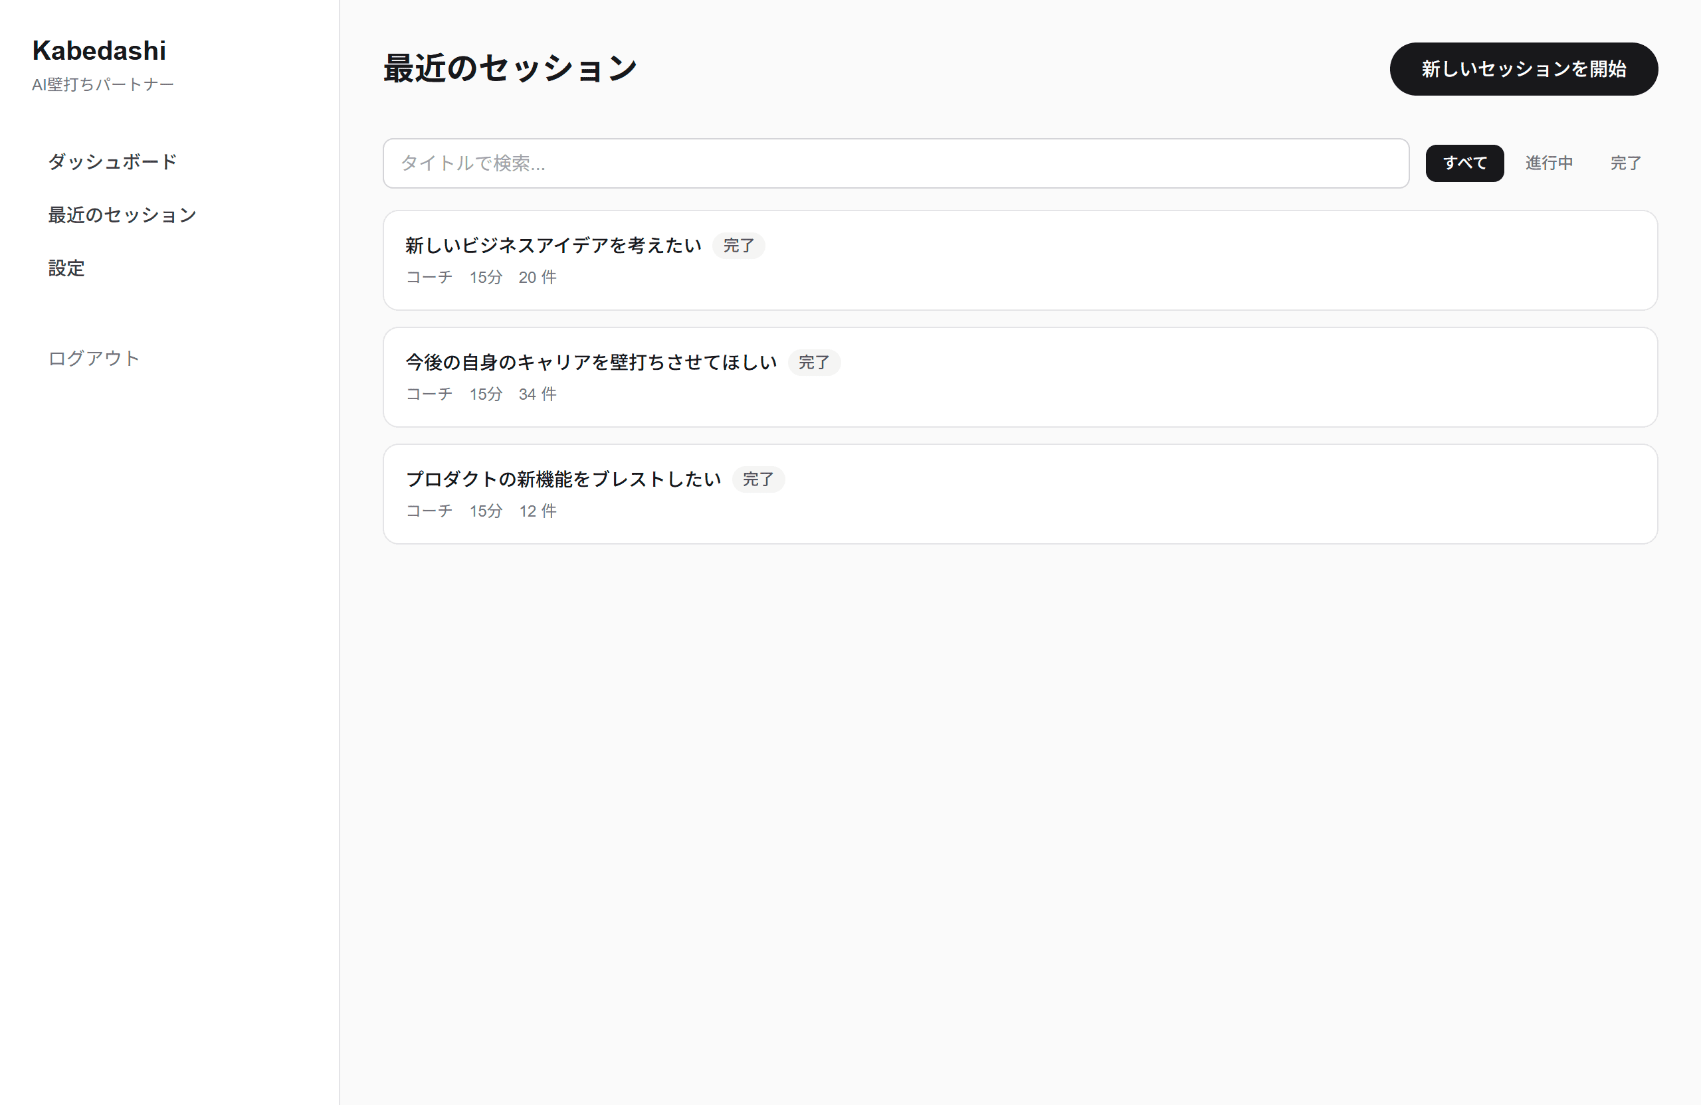Image resolution: width=1701 pixels, height=1105 pixels.
Task: Click the Kabedashi logo
Action: point(98,50)
